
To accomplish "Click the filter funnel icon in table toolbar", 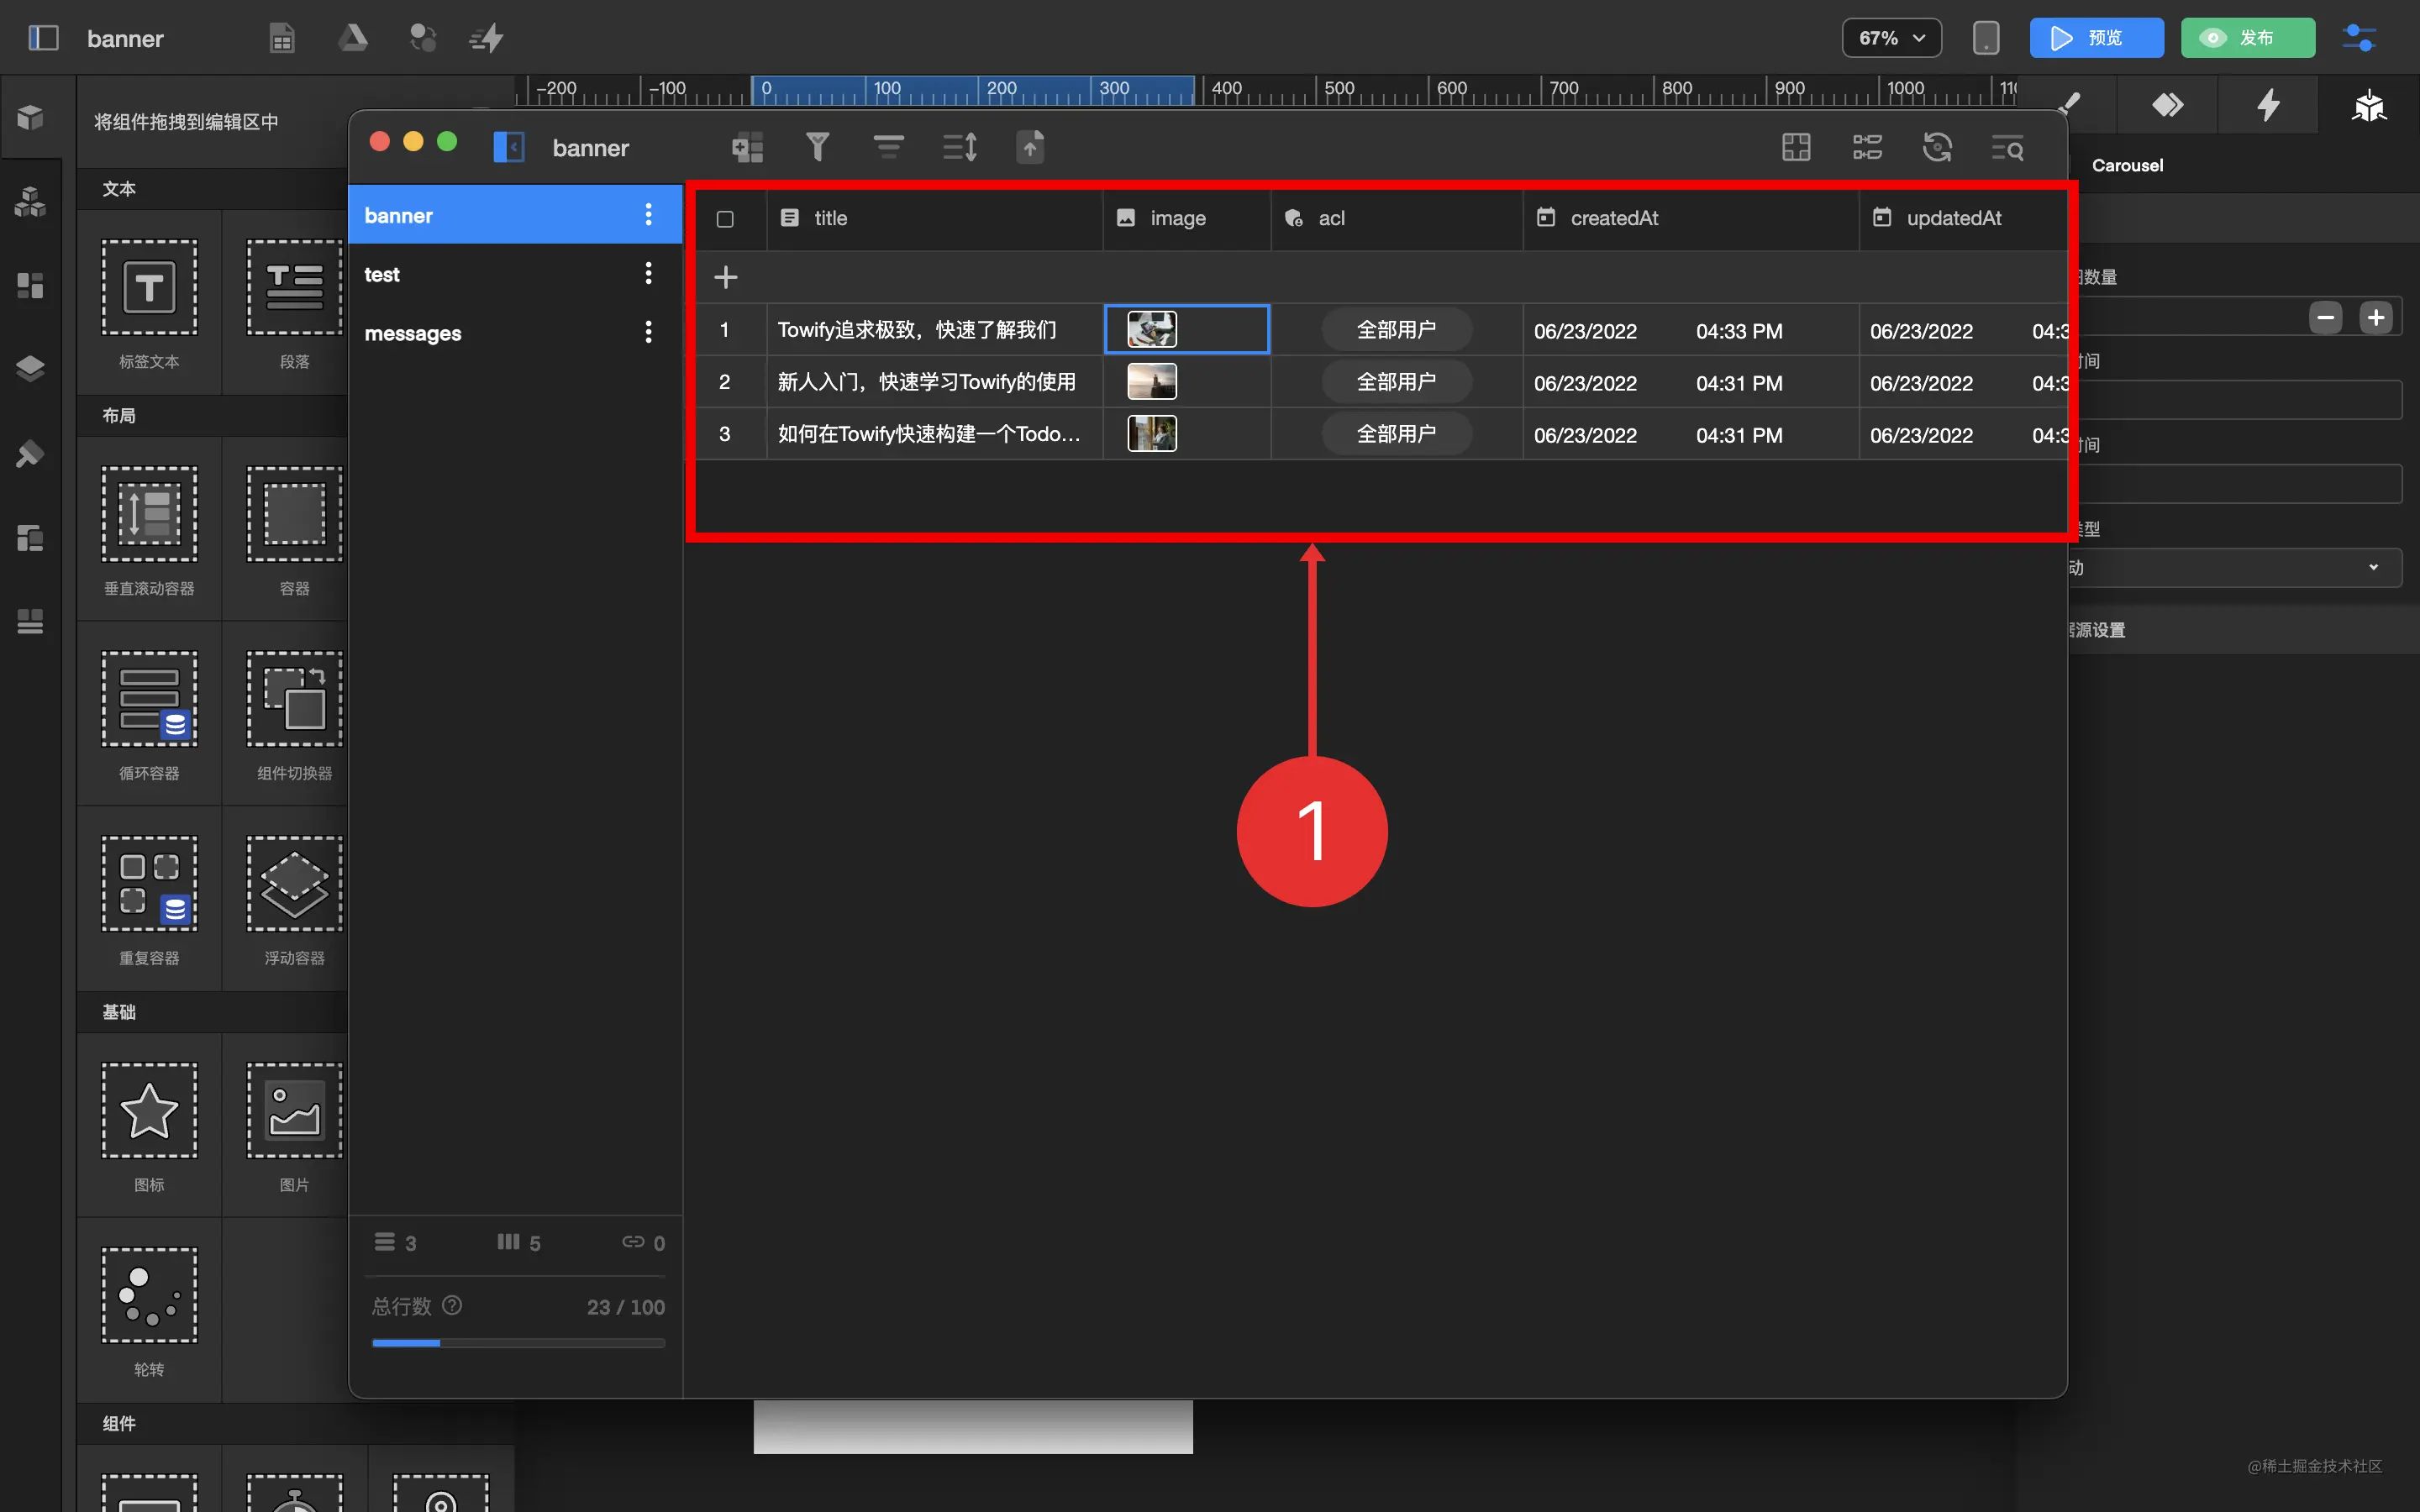I will click(817, 148).
